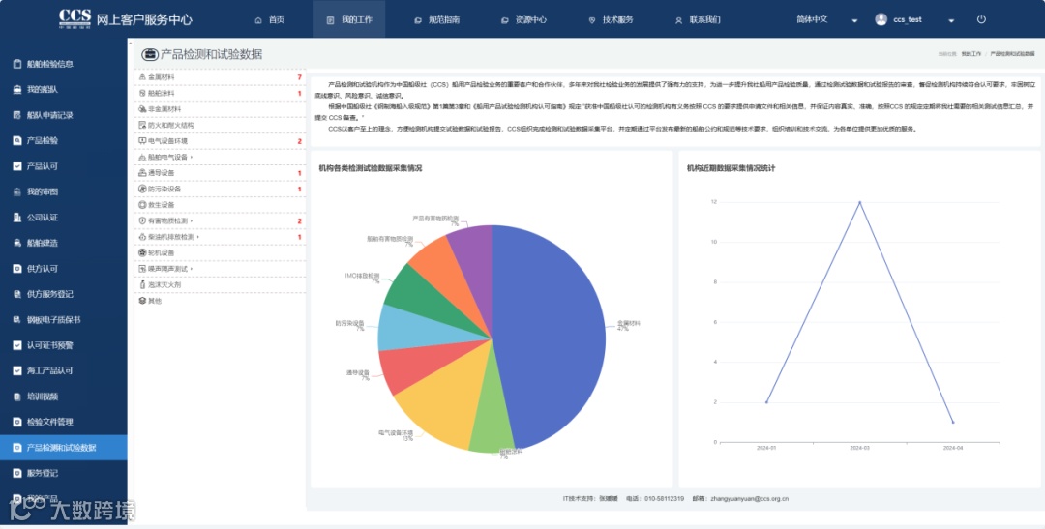Click the 轮机设备 category icon
The width and height of the screenshot is (1045, 529).
[142, 252]
